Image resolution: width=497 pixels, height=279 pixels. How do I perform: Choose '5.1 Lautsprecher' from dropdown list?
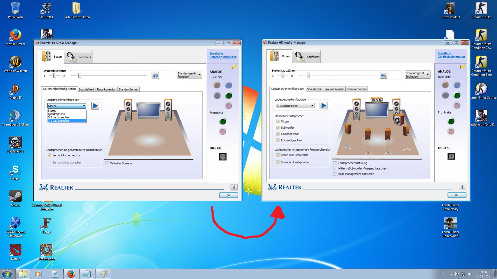coord(67,117)
